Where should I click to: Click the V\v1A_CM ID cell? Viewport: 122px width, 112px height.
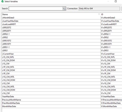(x=111, y=93)
